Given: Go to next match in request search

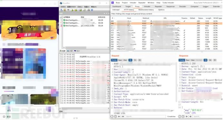Looking at the screenshot, I should 123,116.
